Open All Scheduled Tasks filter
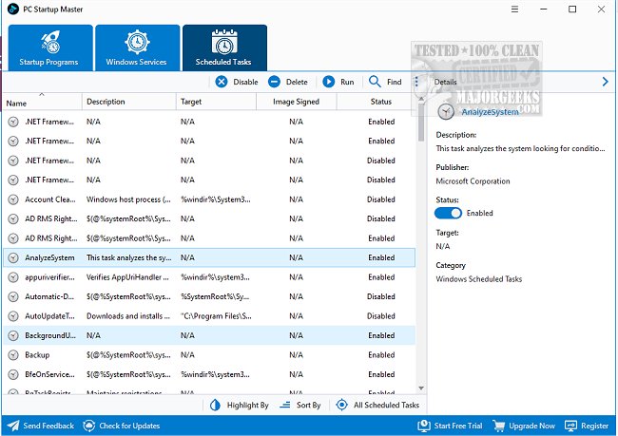Screen dimensions: 618x436 (x=377, y=405)
